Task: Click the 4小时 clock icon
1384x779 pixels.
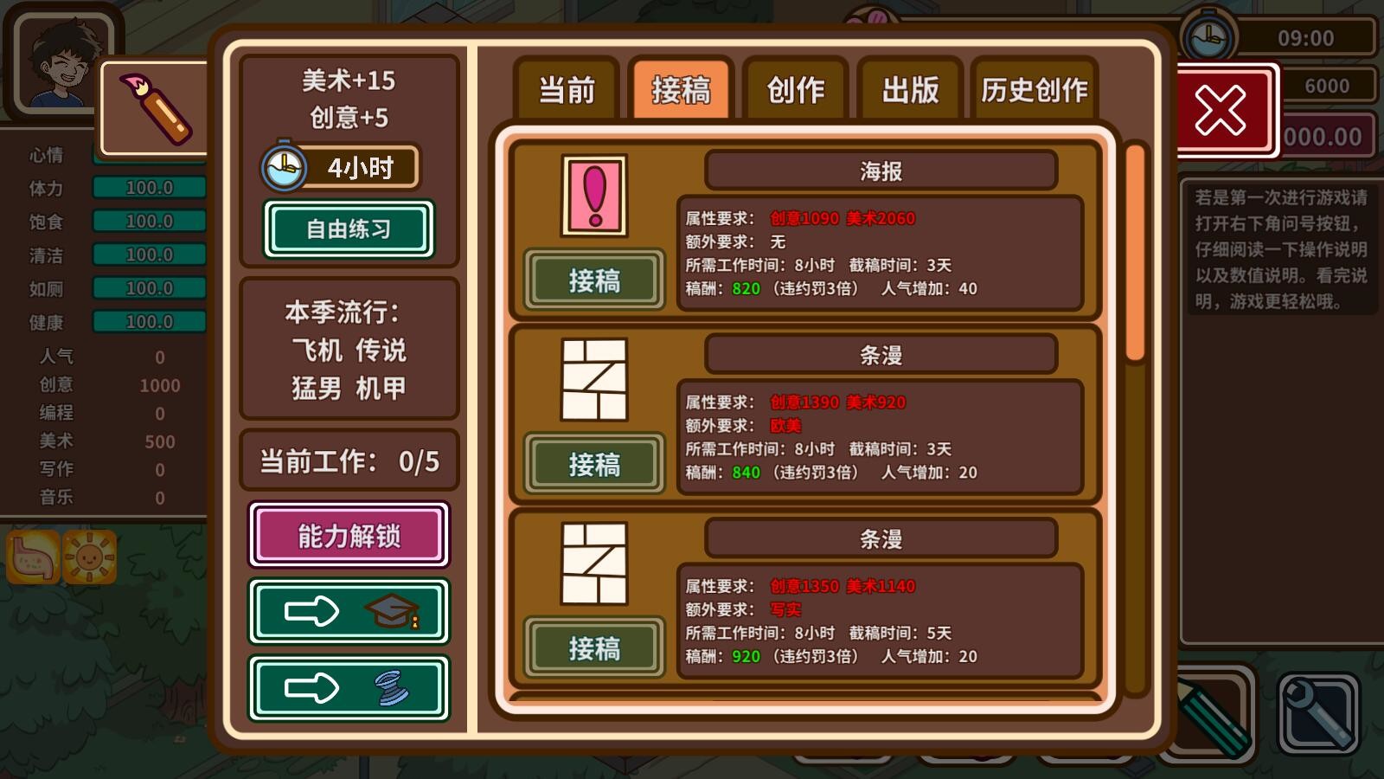Action: click(x=283, y=166)
